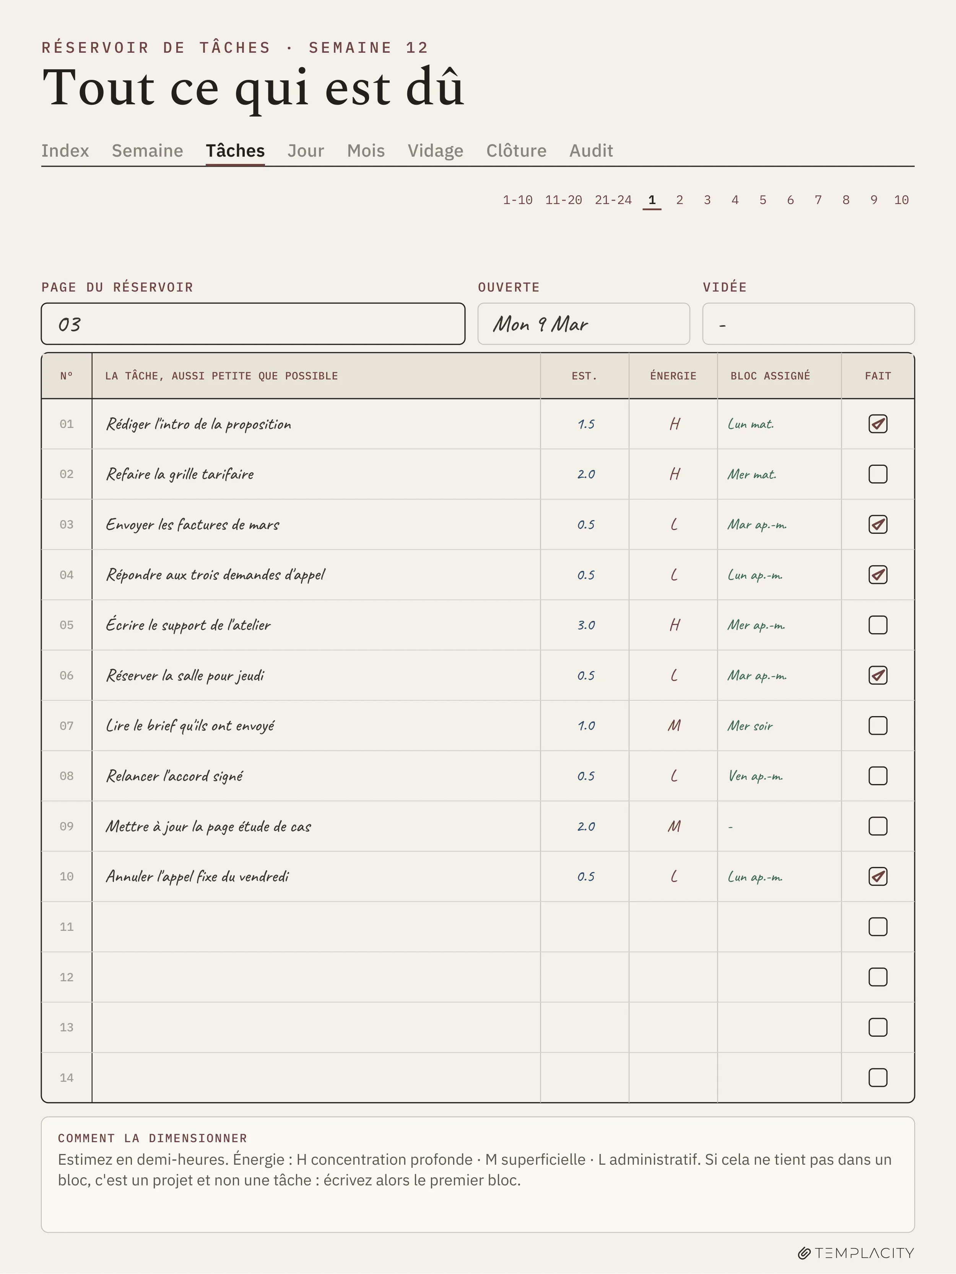This screenshot has width=956, height=1274.
Task: Tick the checkbox in empty row 14
Action: pos(878,1078)
